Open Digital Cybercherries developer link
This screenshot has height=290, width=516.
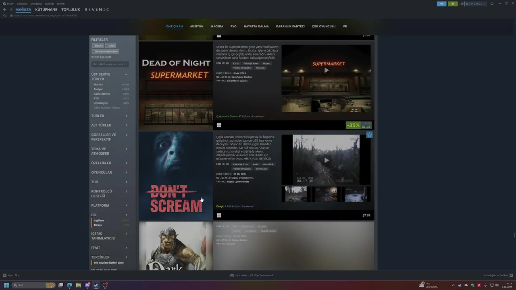242,178
